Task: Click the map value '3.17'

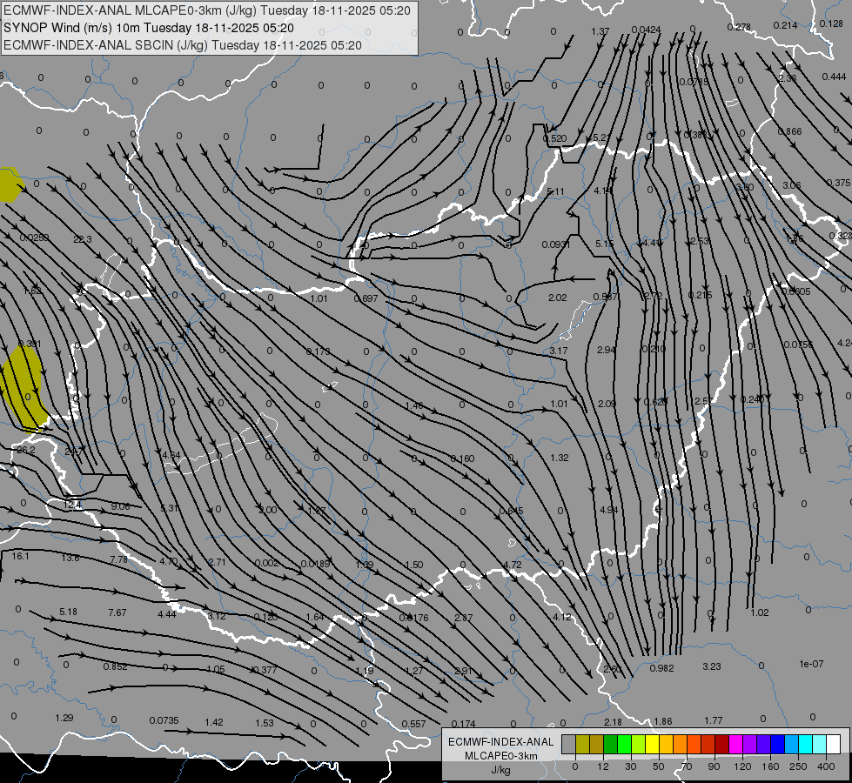Action: [x=559, y=351]
